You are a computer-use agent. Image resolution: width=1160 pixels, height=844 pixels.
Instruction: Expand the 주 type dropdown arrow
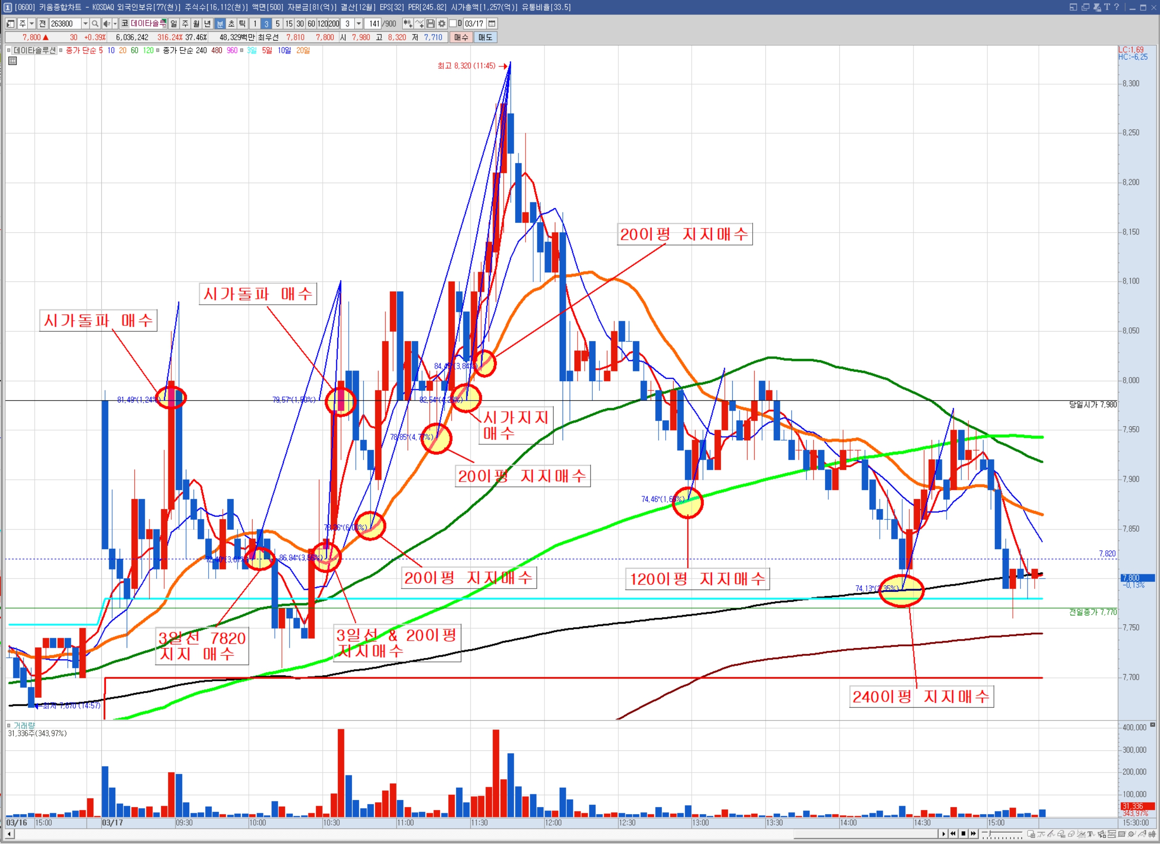[32, 24]
